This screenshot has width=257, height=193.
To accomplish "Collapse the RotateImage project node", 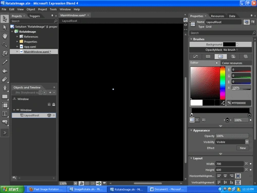I will (12, 31).
